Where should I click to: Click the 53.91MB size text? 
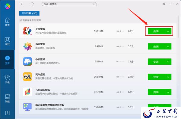point(99,31)
